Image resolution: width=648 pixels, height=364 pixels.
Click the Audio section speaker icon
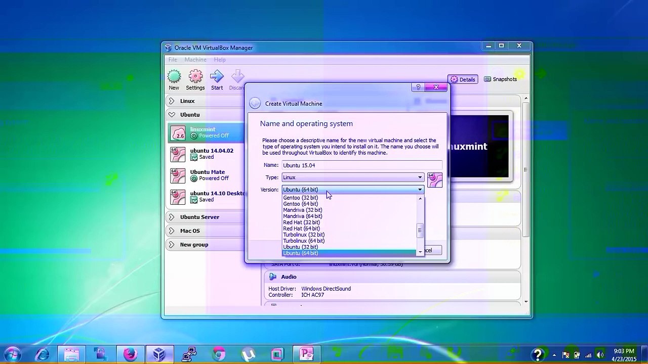273,277
